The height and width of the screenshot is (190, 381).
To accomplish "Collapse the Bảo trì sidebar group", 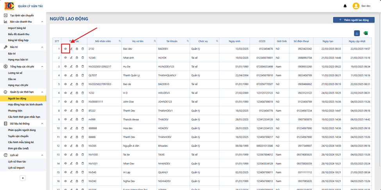I will click(42, 47).
